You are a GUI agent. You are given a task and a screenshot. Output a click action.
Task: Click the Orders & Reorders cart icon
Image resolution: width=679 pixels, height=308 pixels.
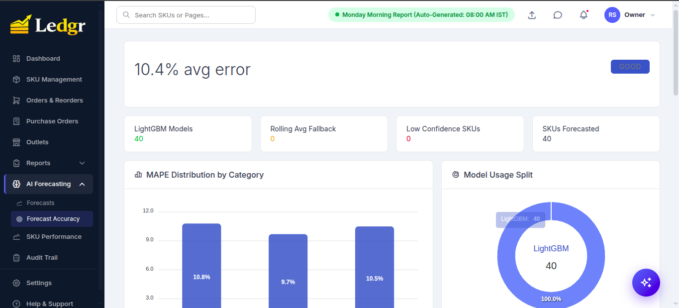tap(16, 101)
